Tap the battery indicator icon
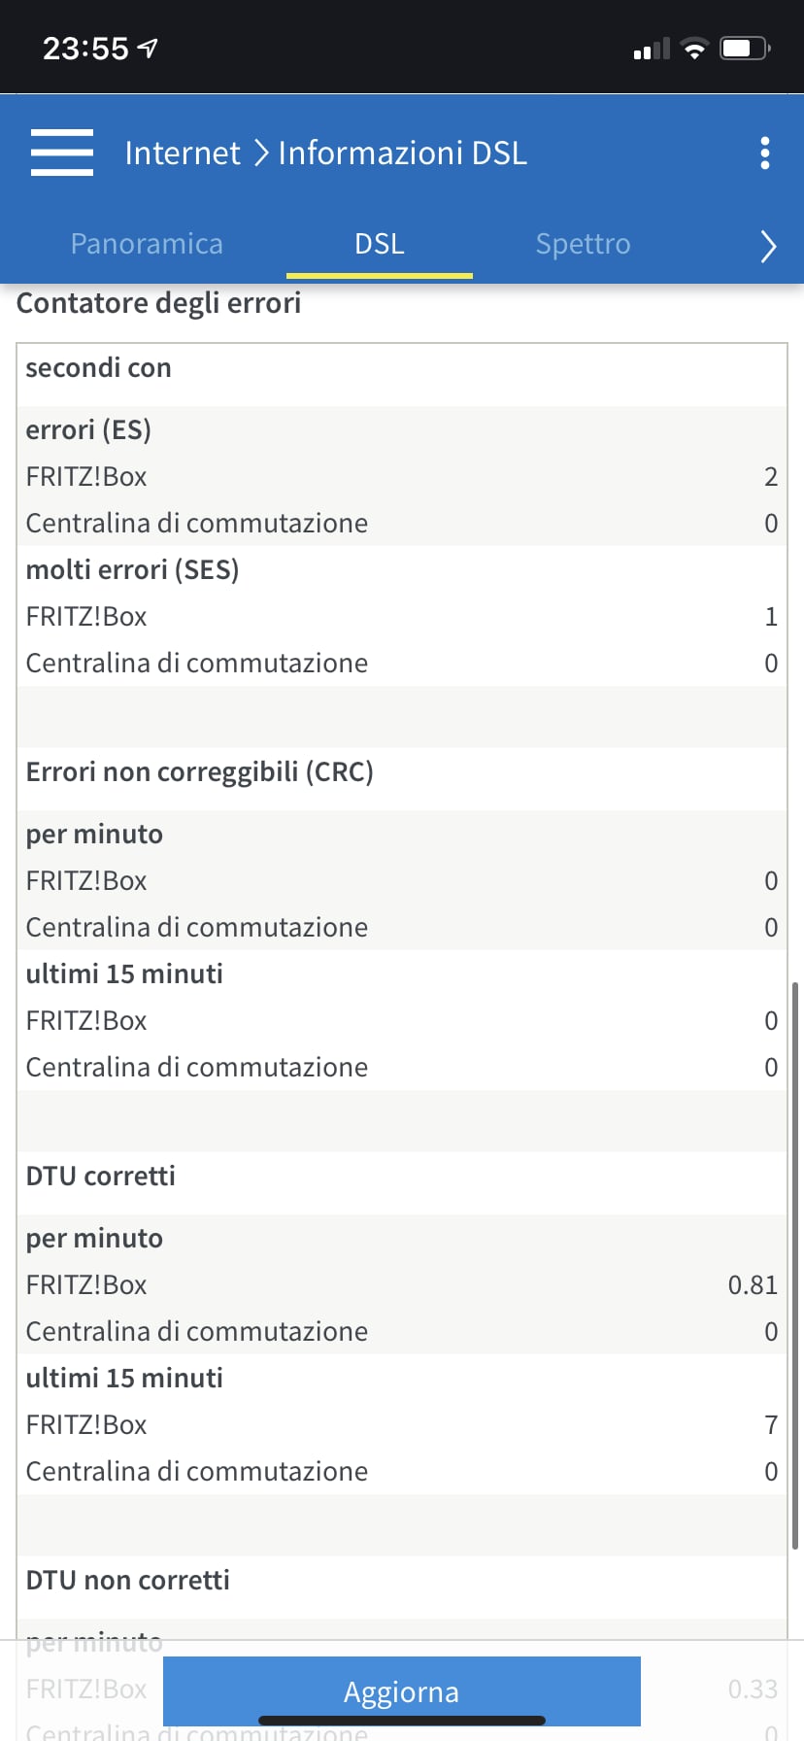Screen dimensions: 804x1741 pyautogui.click(x=744, y=49)
